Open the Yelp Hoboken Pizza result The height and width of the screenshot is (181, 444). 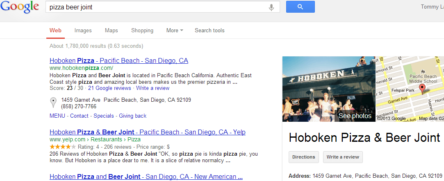click(148, 132)
